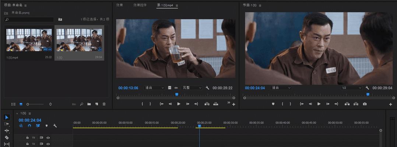Select the Razor tool
Viewport: 397px width, 147px height.
pos(7,137)
